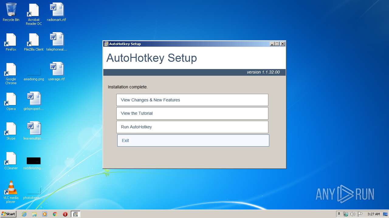
Task: Maximize the AutoHotkey Setup window
Action: point(277,44)
